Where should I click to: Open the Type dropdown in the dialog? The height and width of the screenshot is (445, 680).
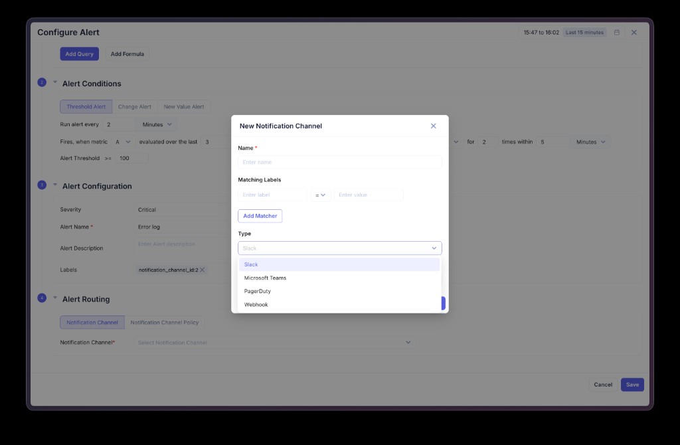click(339, 247)
